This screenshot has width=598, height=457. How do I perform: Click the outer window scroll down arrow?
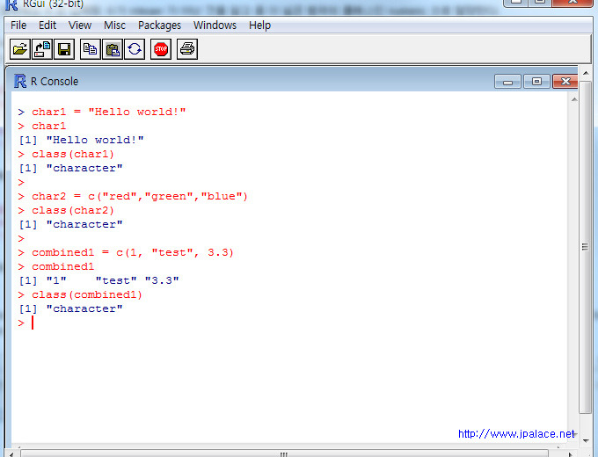586,441
